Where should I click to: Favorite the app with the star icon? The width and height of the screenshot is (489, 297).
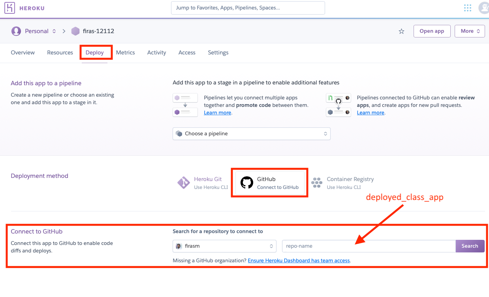(x=401, y=31)
